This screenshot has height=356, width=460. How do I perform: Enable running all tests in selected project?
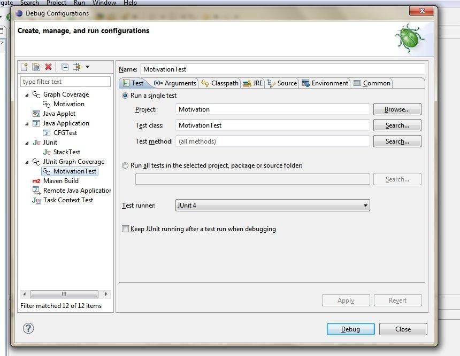click(x=125, y=165)
